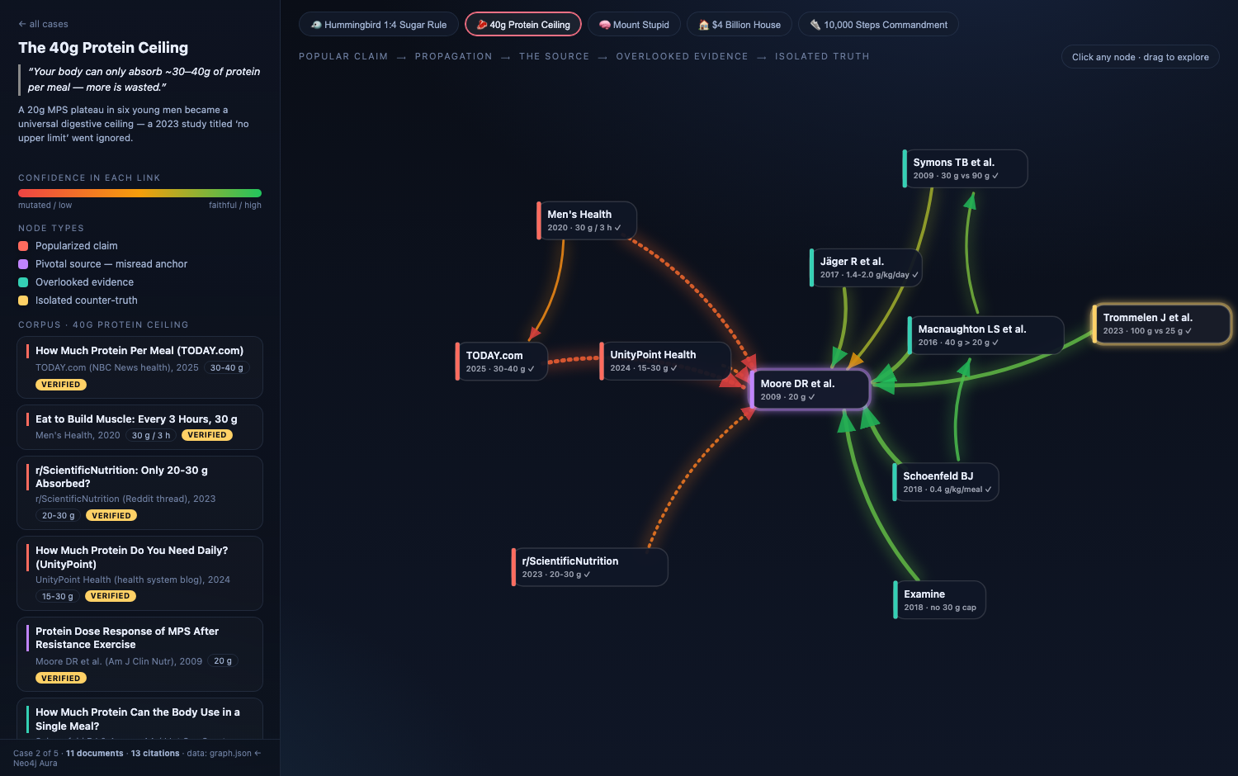Click the VERIFIED badge on Moore DR card
1238x776 pixels.
click(x=61, y=679)
